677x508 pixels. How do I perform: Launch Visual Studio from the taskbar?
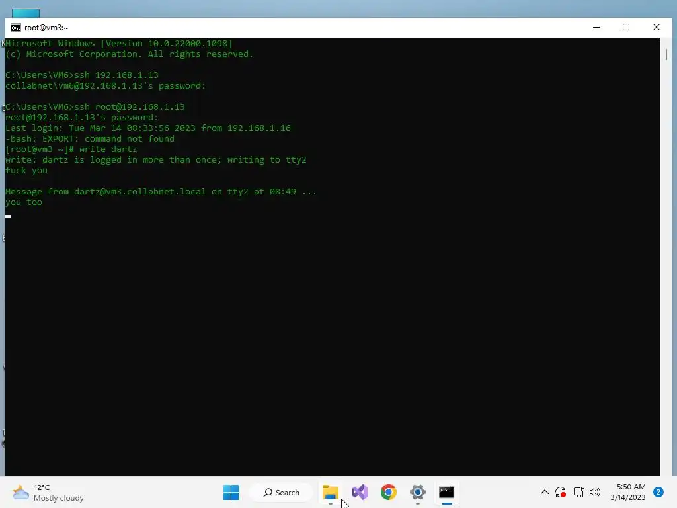(x=359, y=492)
